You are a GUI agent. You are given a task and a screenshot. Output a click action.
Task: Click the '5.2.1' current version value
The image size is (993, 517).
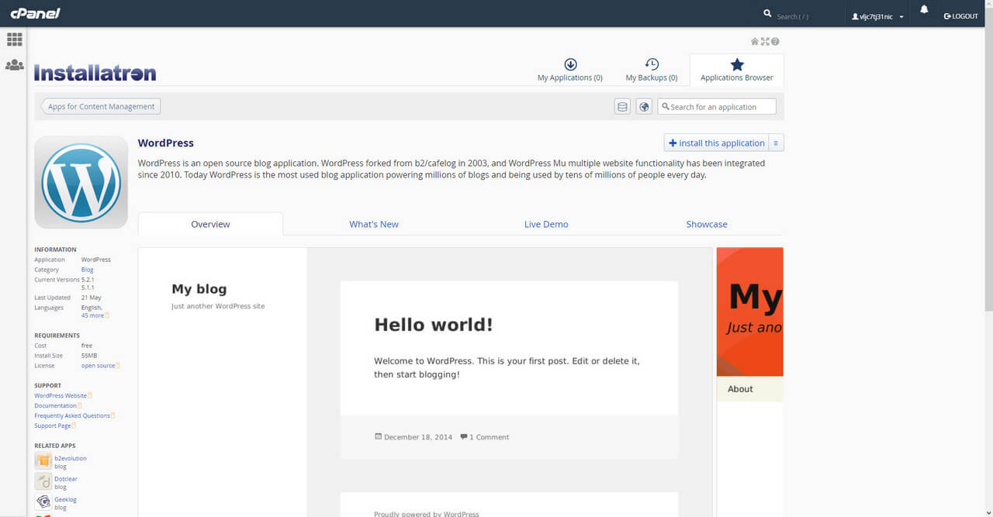(88, 279)
